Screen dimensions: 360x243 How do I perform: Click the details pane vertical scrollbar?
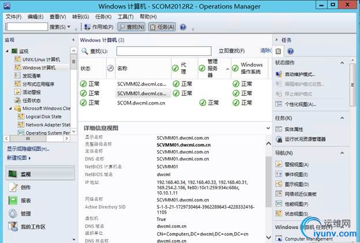pos(268,181)
